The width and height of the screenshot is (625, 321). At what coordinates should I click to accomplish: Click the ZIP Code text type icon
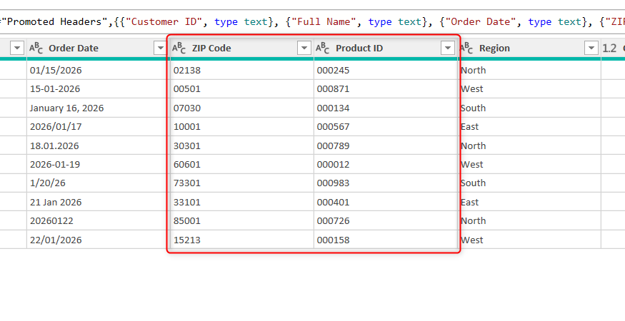[x=179, y=49]
